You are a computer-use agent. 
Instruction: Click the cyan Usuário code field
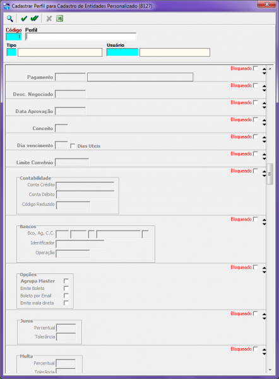click(x=122, y=52)
